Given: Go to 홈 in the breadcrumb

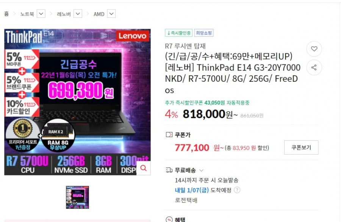Looking at the screenshot, I should click(x=6, y=14).
